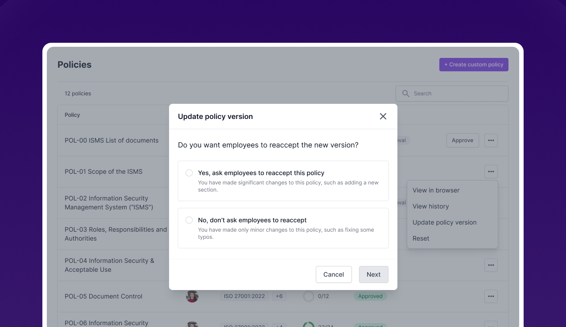
Task: Select Update policy version menu entry
Action: [444, 222]
